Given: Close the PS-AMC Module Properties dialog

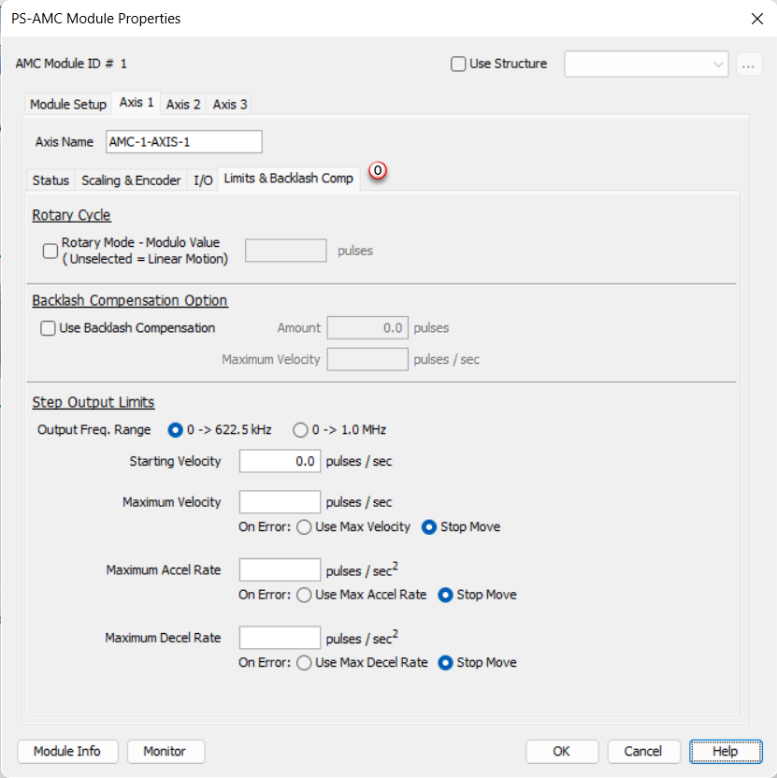Looking at the screenshot, I should pyautogui.click(x=756, y=18).
